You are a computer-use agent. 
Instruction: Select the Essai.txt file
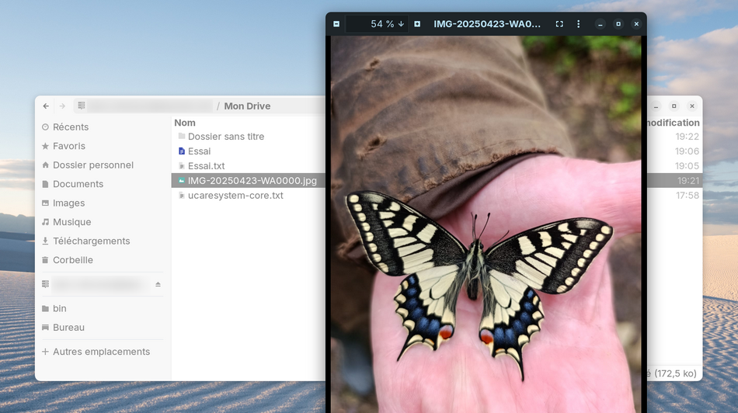pos(206,166)
